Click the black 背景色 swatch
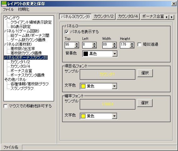This screenshot has height=151, width=178. pyautogui.click(x=86, y=54)
